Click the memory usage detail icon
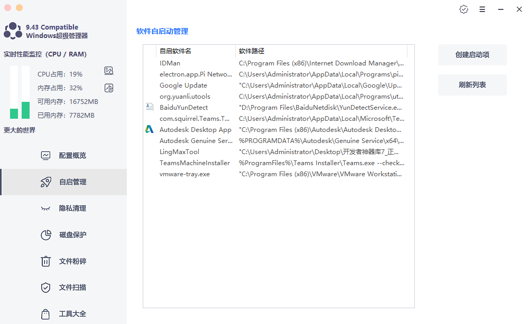The height and width of the screenshot is (324, 528). 109,88
